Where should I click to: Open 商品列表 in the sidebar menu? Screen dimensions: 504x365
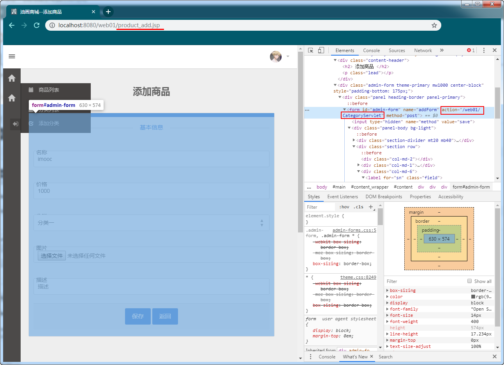(x=49, y=90)
